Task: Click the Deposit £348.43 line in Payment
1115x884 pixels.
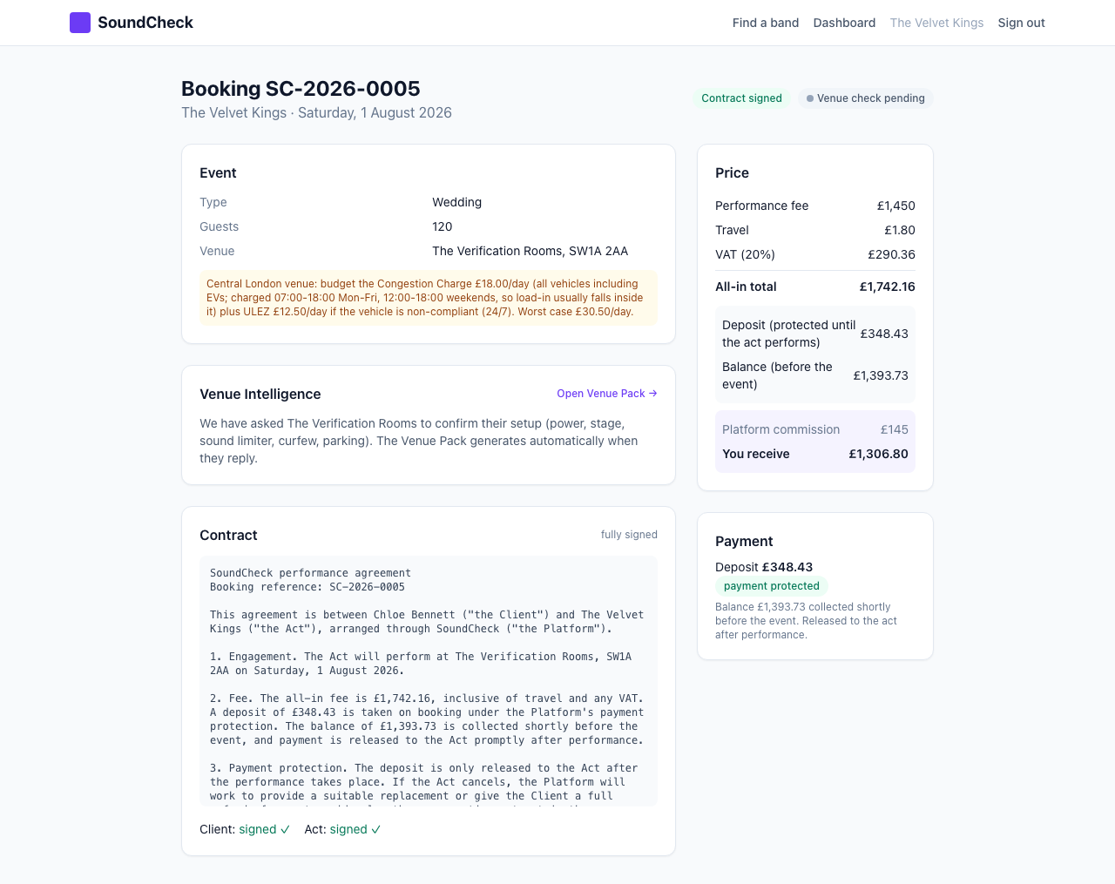Action: [764, 567]
